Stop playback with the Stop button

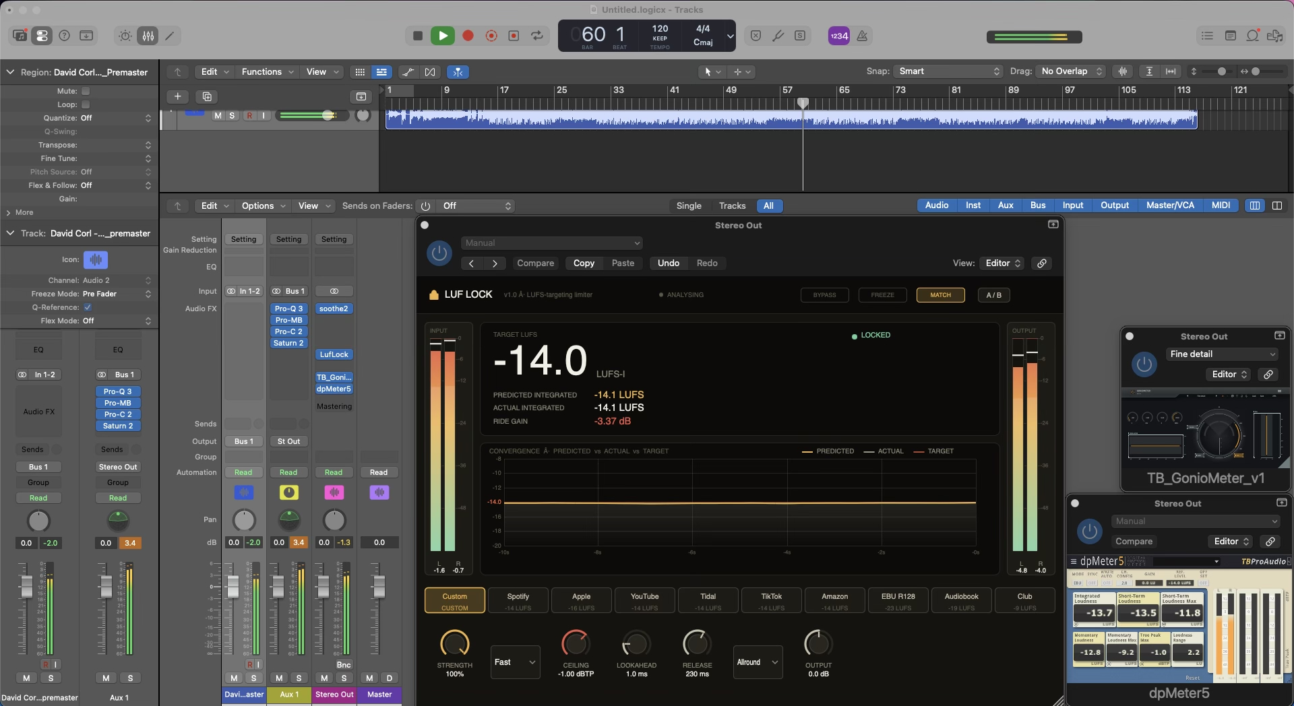pos(418,36)
